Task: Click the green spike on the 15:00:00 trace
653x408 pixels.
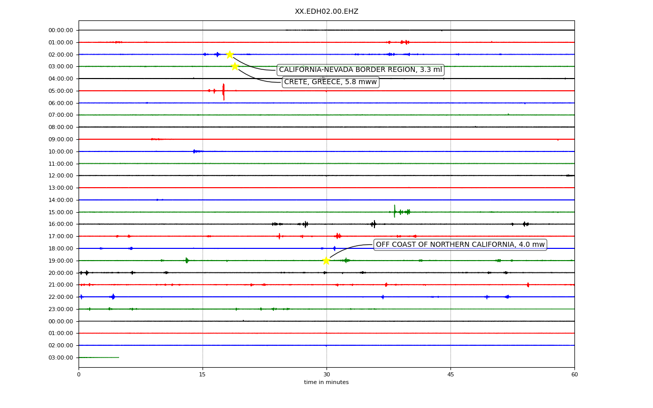Action: (x=394, y=211)
